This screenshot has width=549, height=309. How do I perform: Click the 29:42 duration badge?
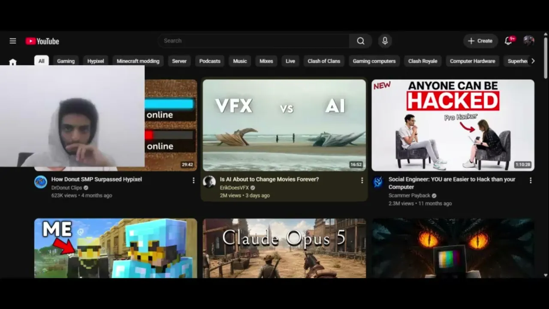187,165
